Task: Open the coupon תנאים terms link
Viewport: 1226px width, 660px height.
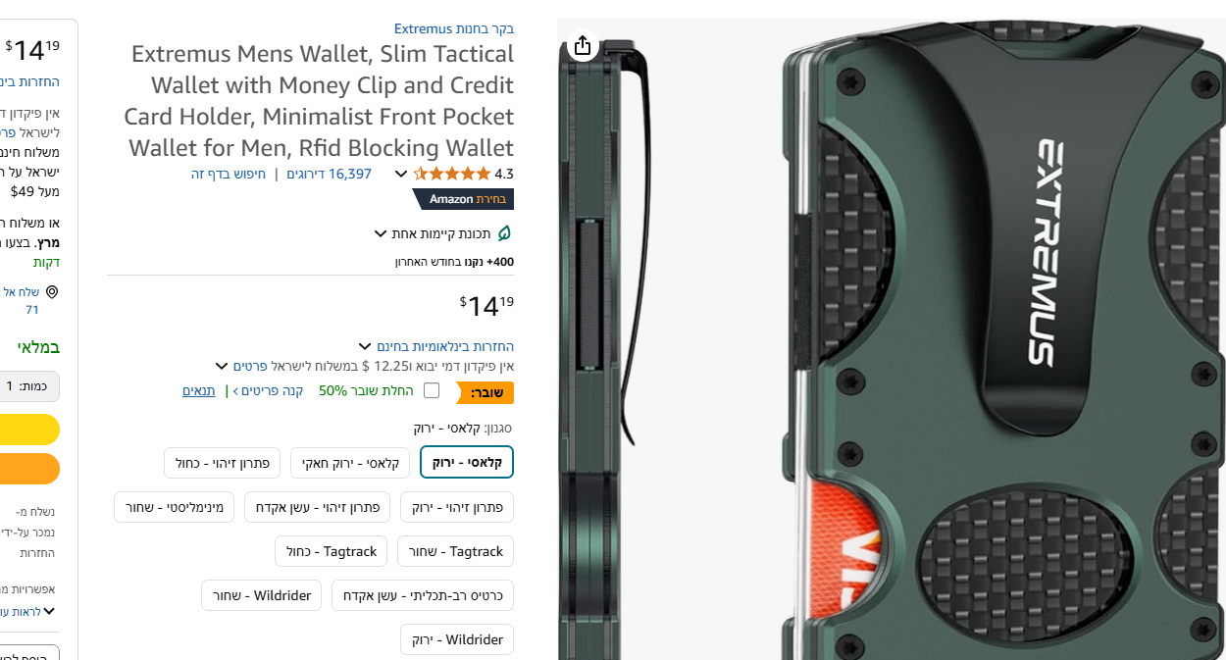Action: click(199, 390)
